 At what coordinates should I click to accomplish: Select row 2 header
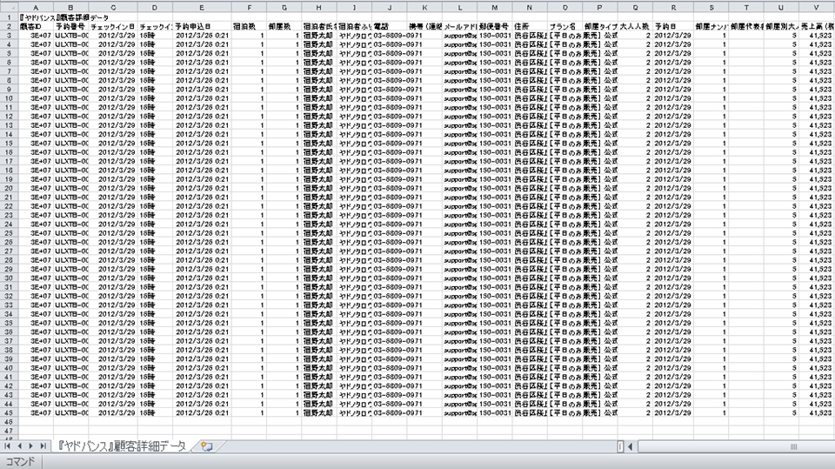coord(9,26)
